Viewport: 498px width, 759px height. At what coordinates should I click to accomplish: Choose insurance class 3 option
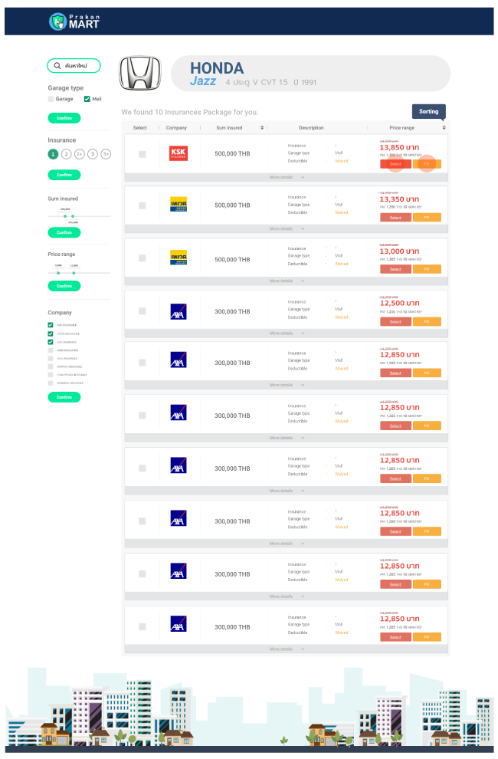click(x=93, y=154)
